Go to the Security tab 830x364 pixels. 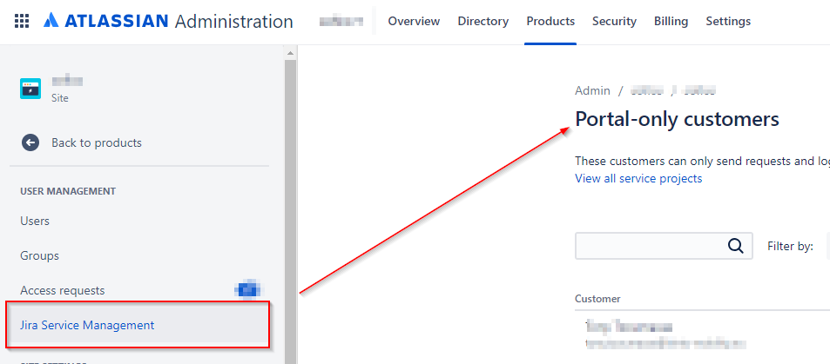click(x=614, y=21)
